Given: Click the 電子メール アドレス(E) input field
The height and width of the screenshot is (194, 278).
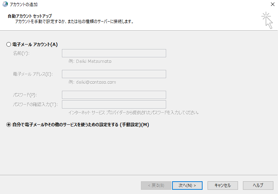Looking at the screenshot, I should tap(114, 74).
